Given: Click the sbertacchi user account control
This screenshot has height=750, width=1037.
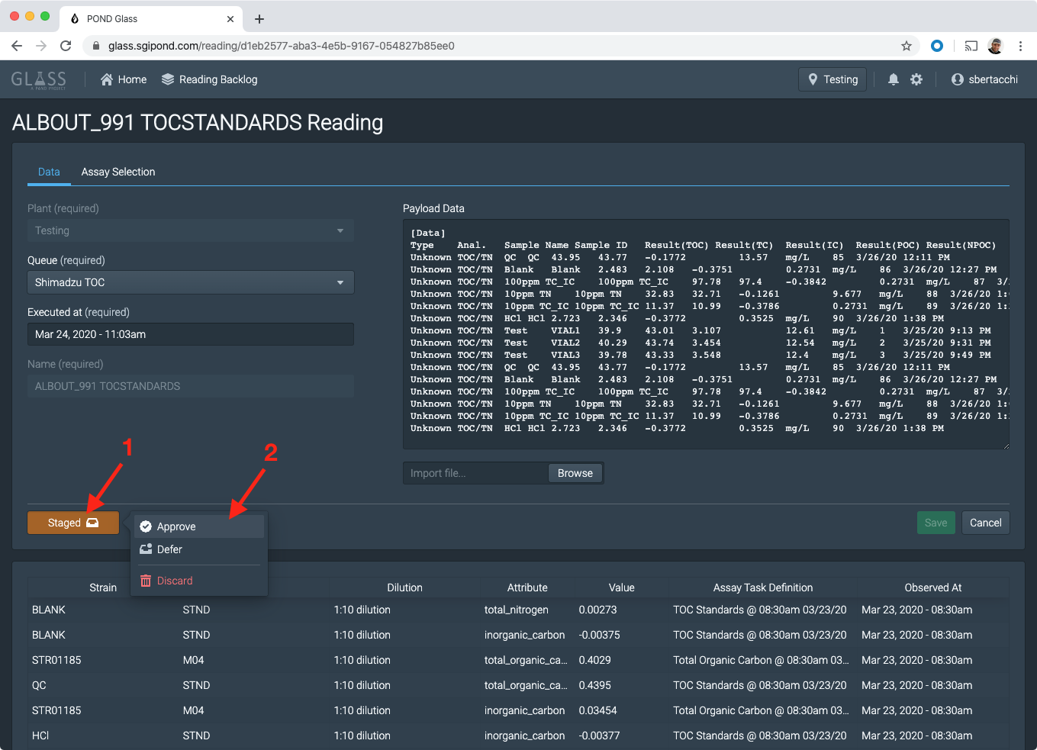Looking at the screenshot, I should pos(984,79).
